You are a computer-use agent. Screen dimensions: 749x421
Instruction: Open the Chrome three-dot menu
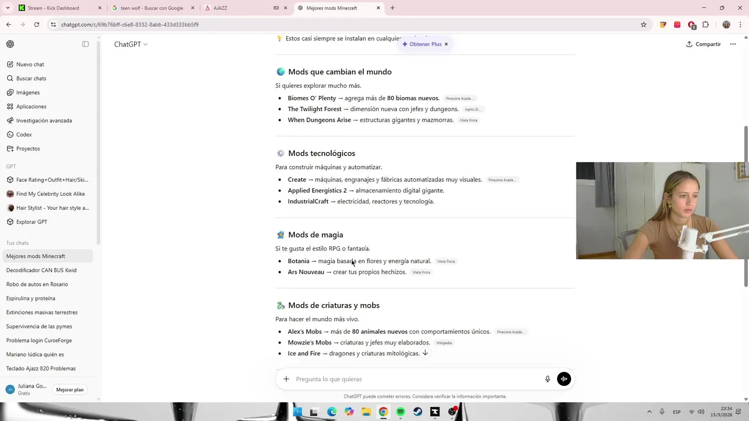[x=740, y=25]
